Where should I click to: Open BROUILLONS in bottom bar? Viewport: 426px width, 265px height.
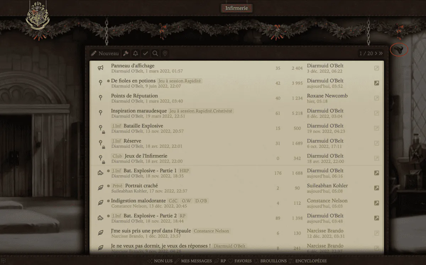270,261
